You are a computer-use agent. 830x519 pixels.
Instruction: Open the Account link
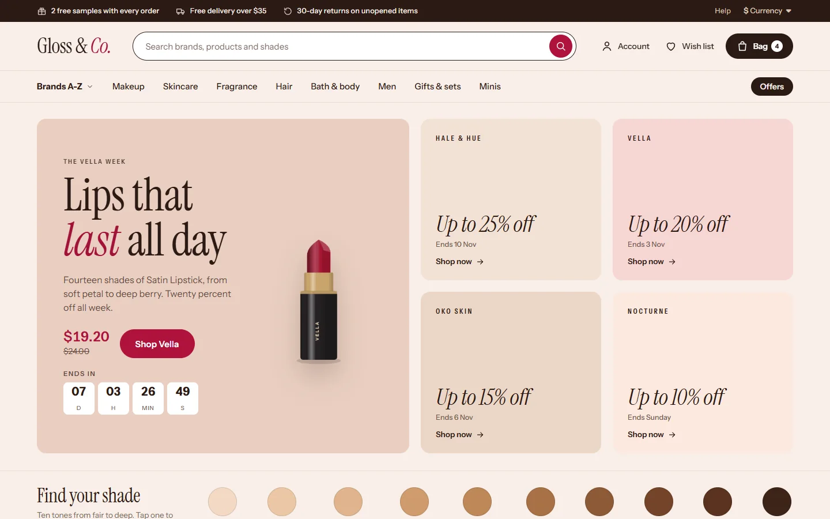coord(626,46)
